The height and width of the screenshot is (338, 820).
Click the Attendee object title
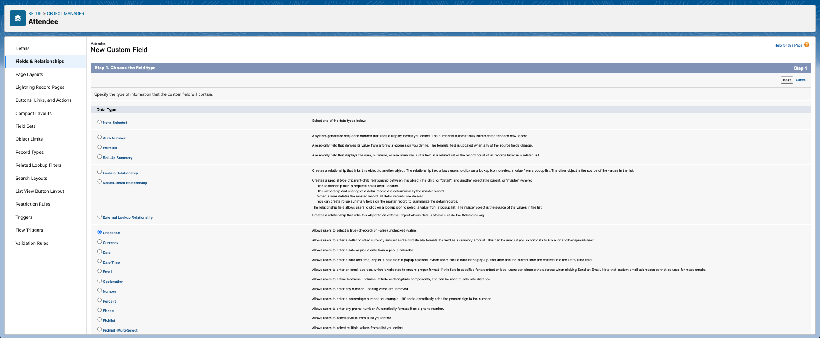43,22
